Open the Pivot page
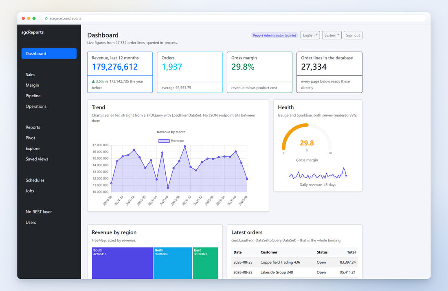 coord(30,138)
